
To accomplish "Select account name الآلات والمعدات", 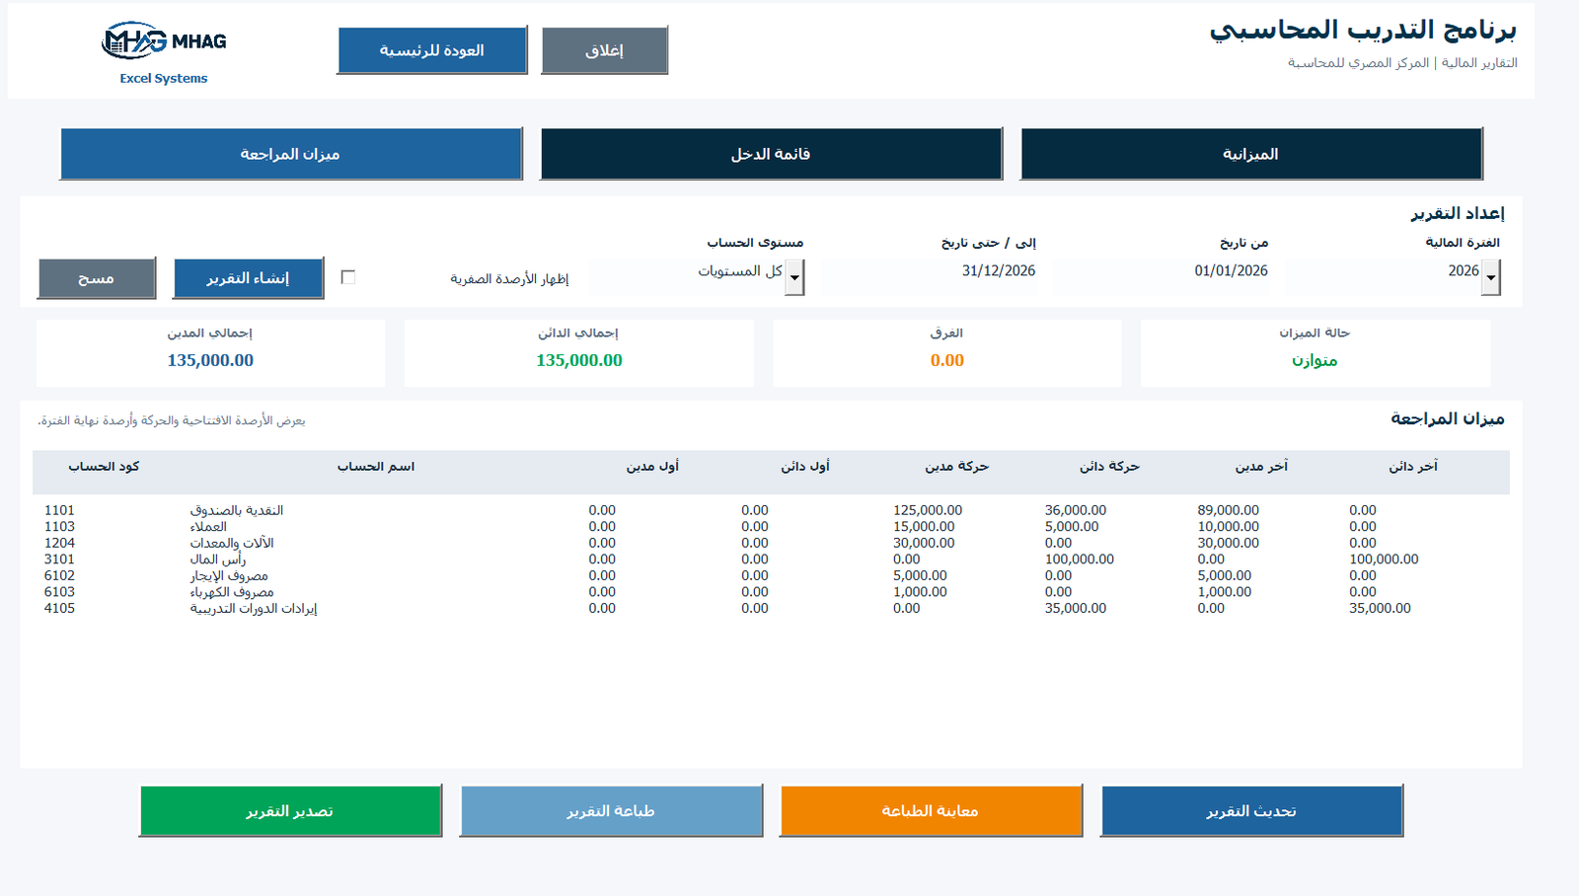I will [x=232, y=543].
